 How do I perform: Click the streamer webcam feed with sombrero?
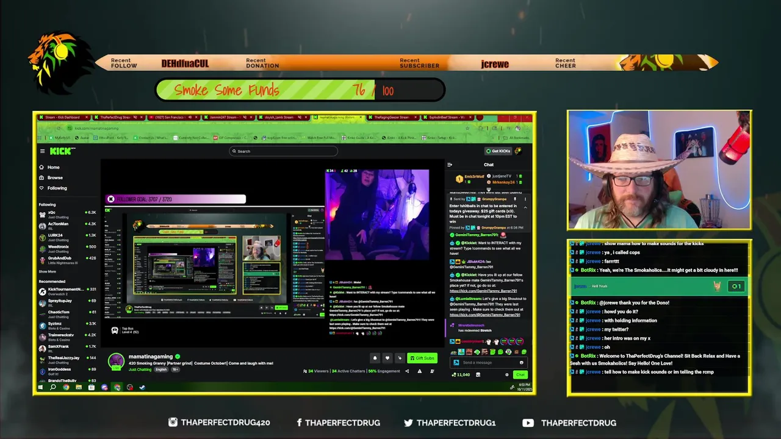point(660,170)
